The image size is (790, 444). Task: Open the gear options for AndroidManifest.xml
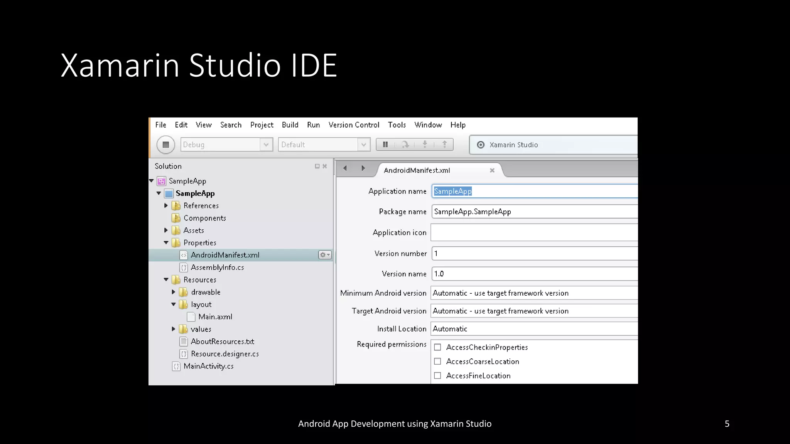coord(325,255)
